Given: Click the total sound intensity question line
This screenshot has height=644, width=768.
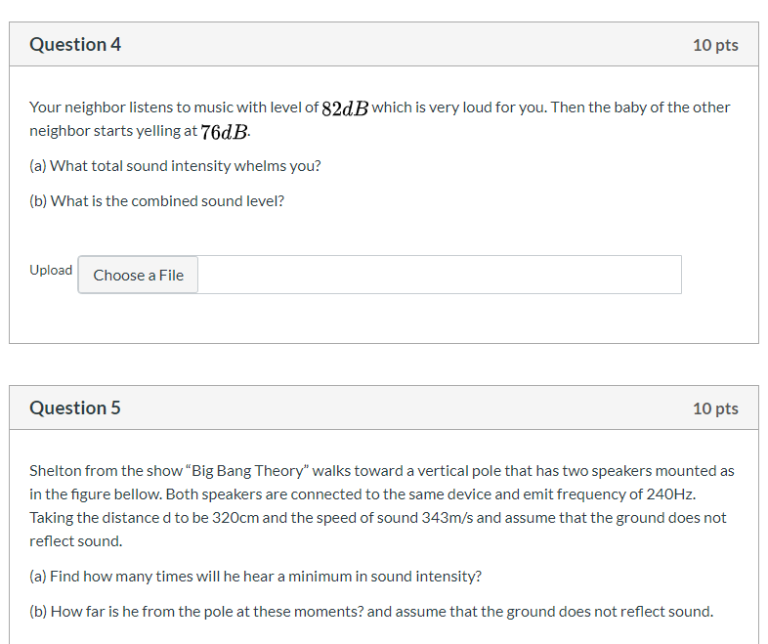Looking at the screenshot, I should pos(175,166).
